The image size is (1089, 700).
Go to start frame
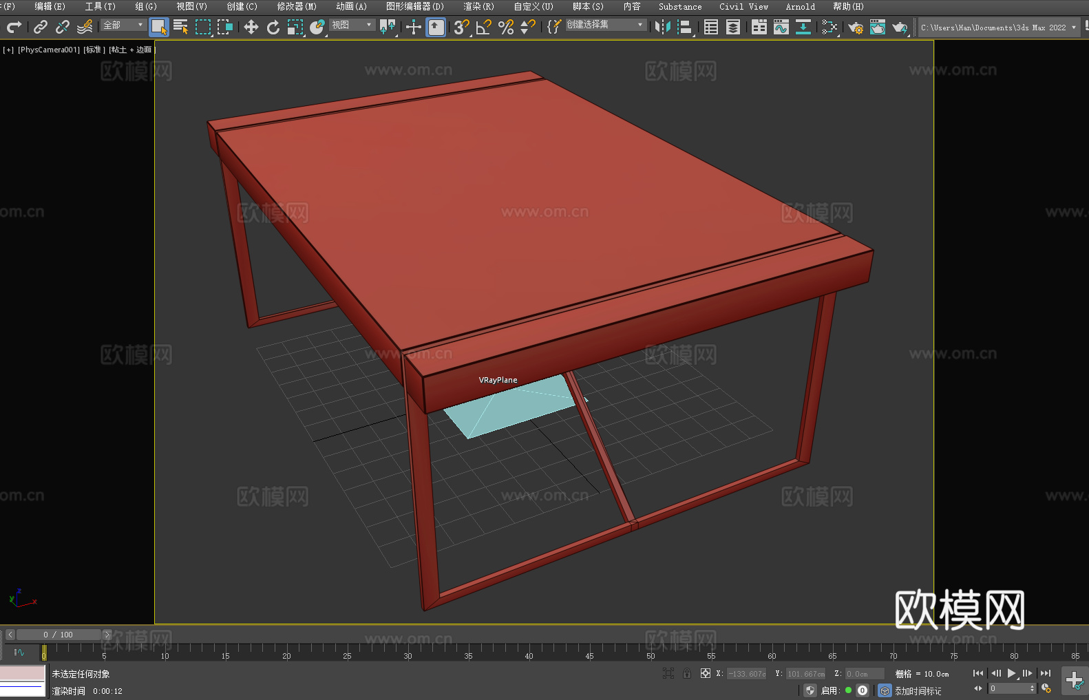978,673
